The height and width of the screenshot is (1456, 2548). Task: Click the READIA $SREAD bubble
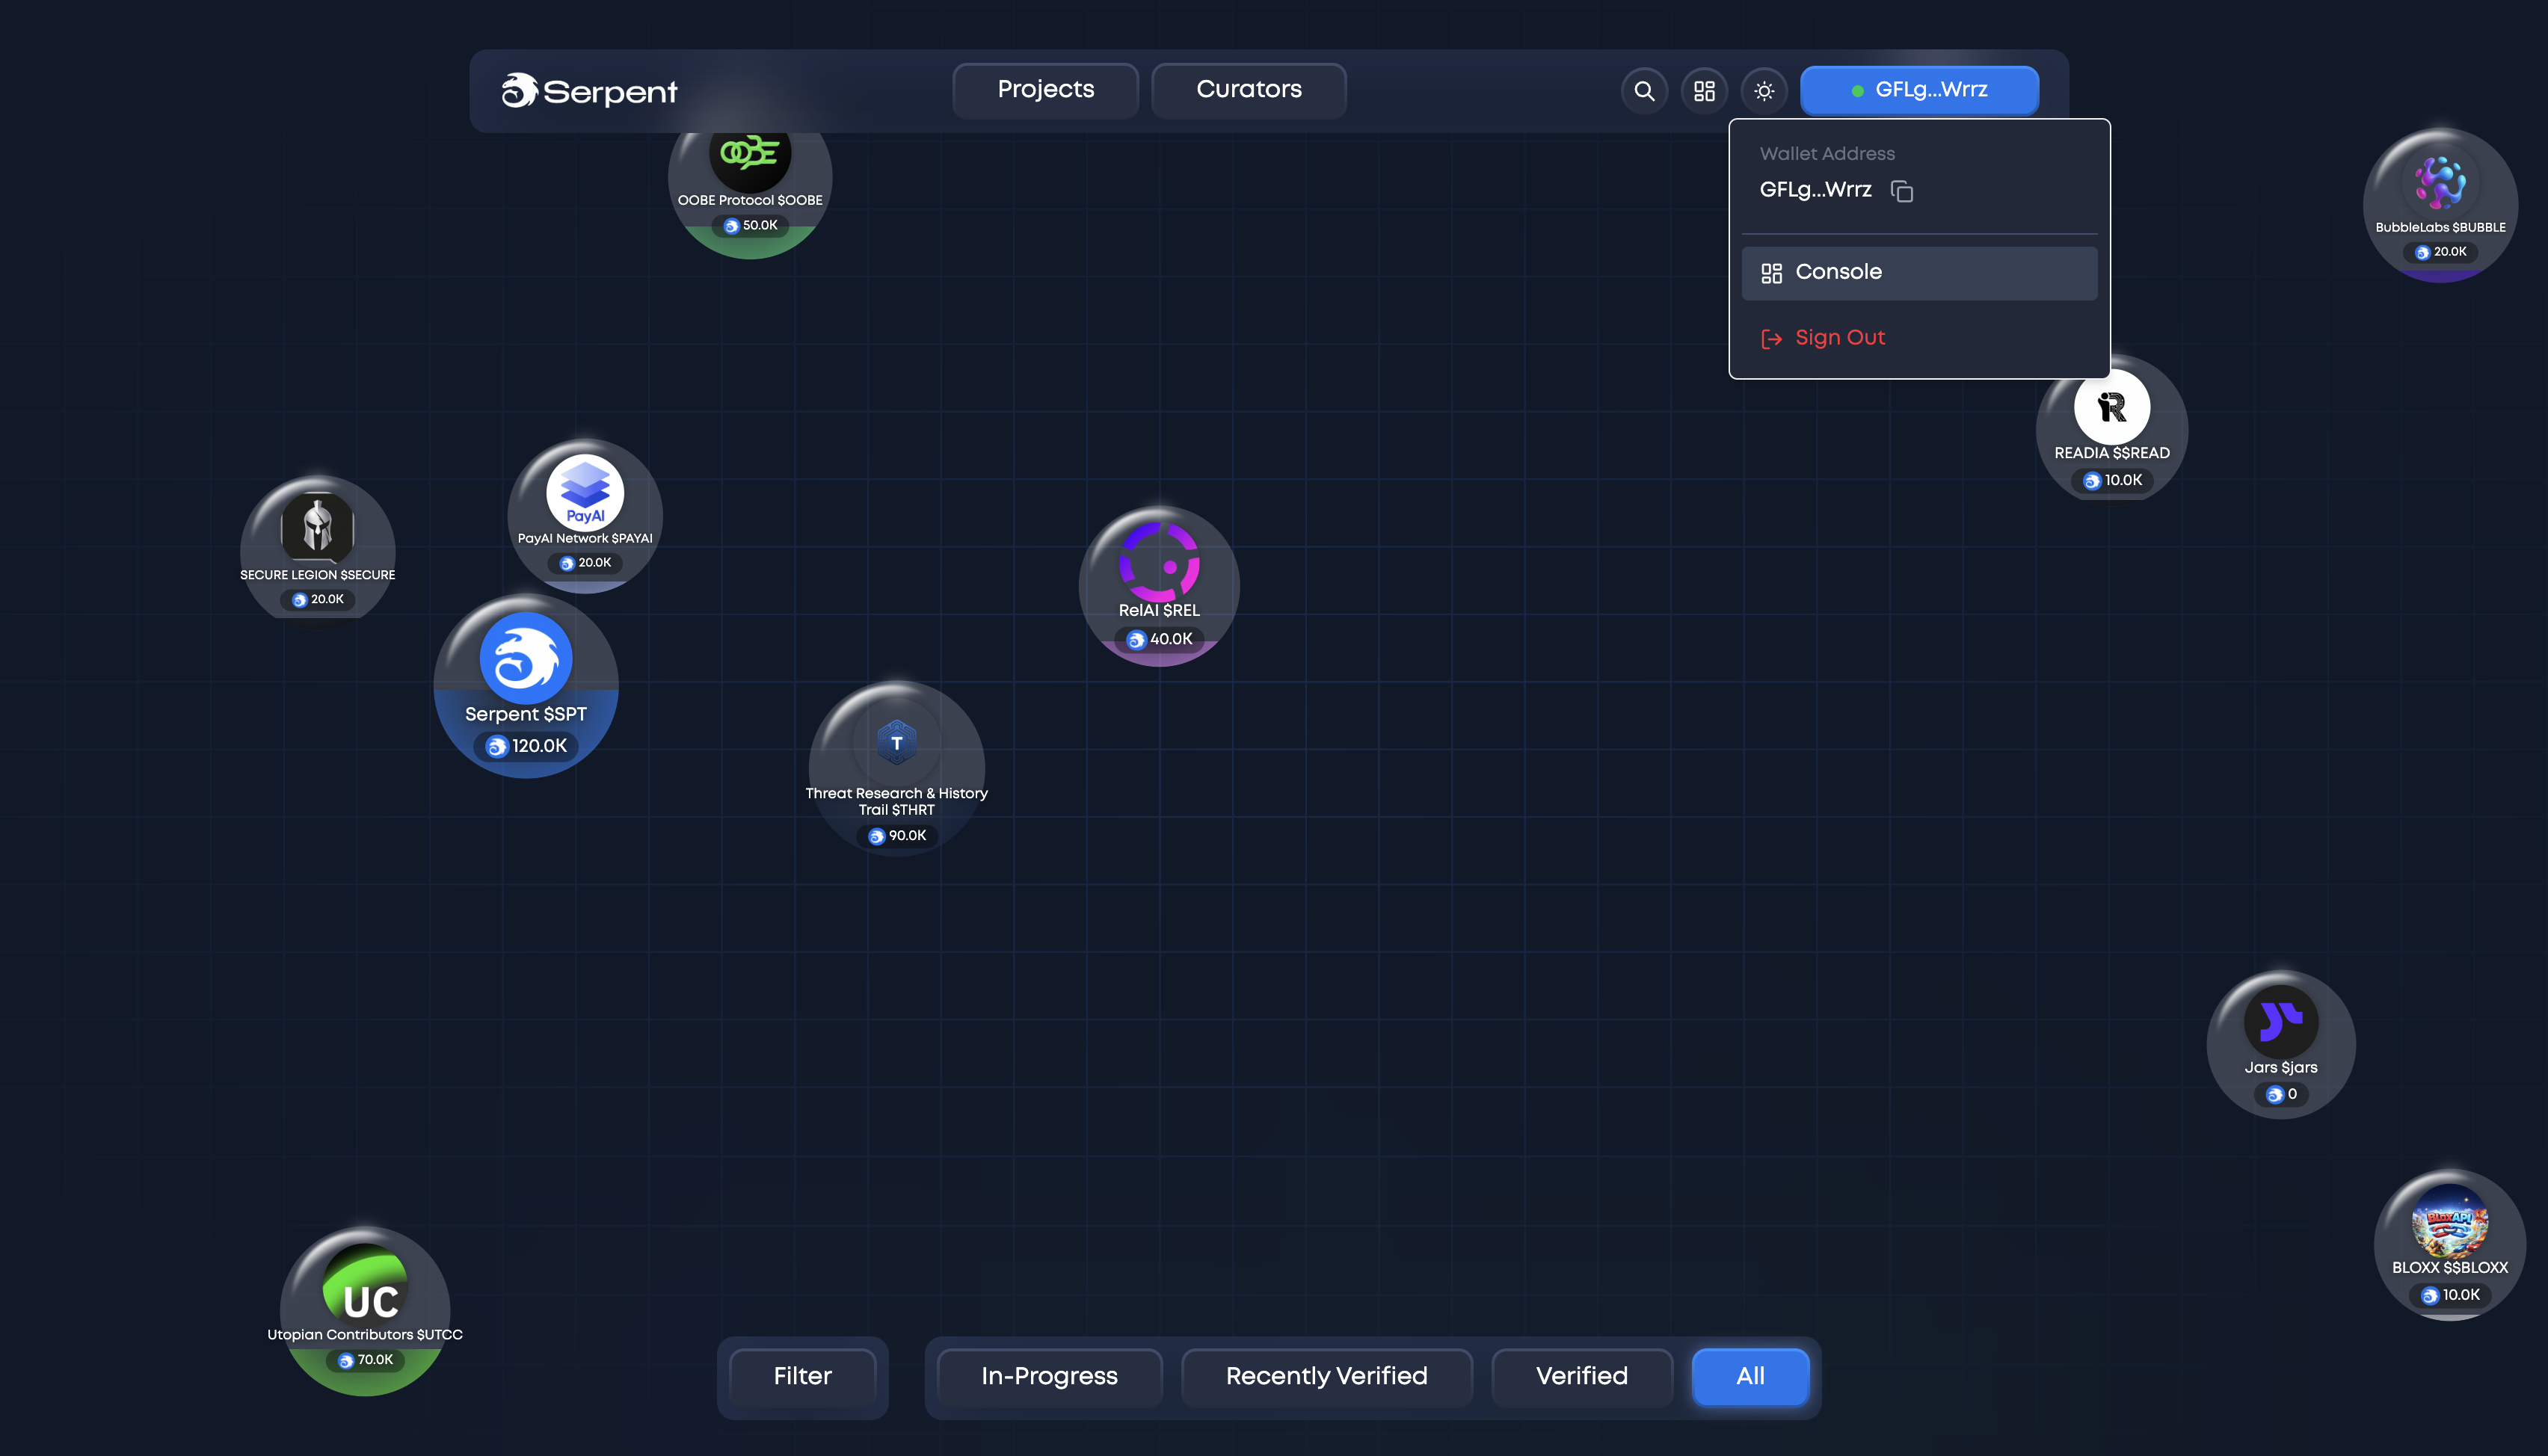pyautogui.click(x=2112, y=428)
